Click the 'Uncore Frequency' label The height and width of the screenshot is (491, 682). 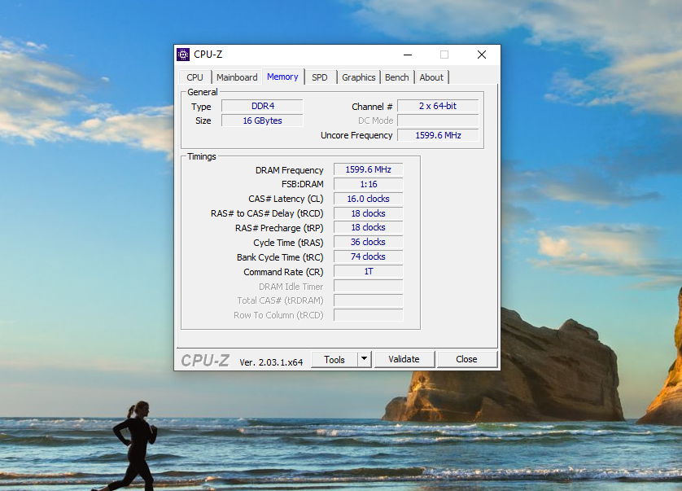tap(356, 135)
